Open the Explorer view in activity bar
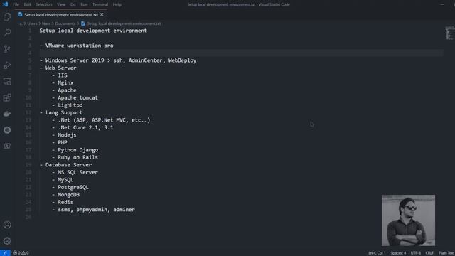Viewport: 455px width, 256px height. click(x=7, y=16)
